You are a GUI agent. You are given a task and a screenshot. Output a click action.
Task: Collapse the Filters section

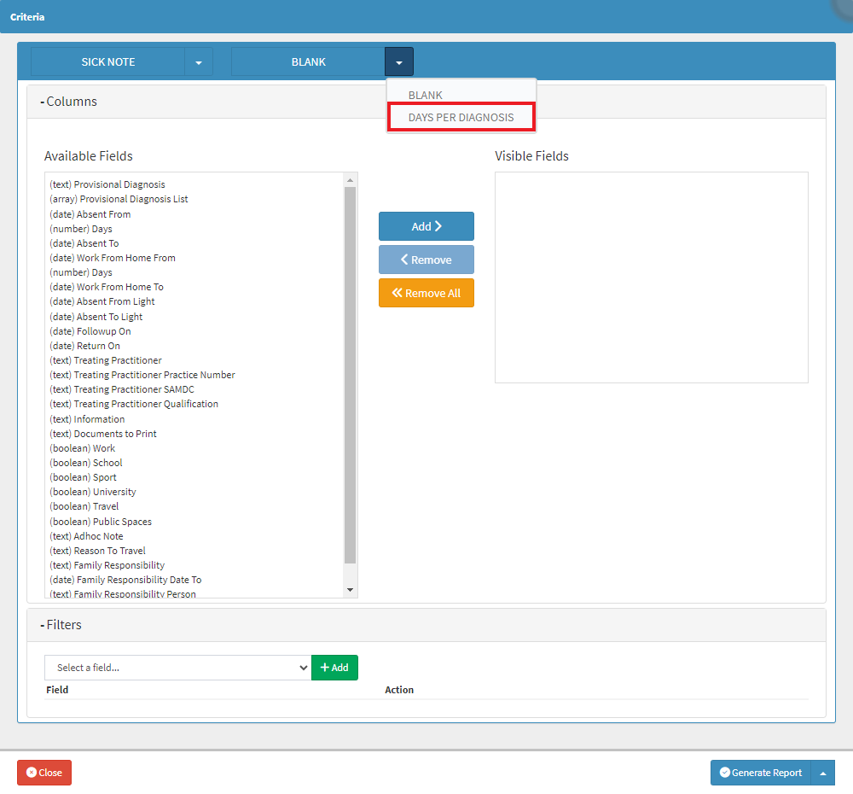[61, 625]
